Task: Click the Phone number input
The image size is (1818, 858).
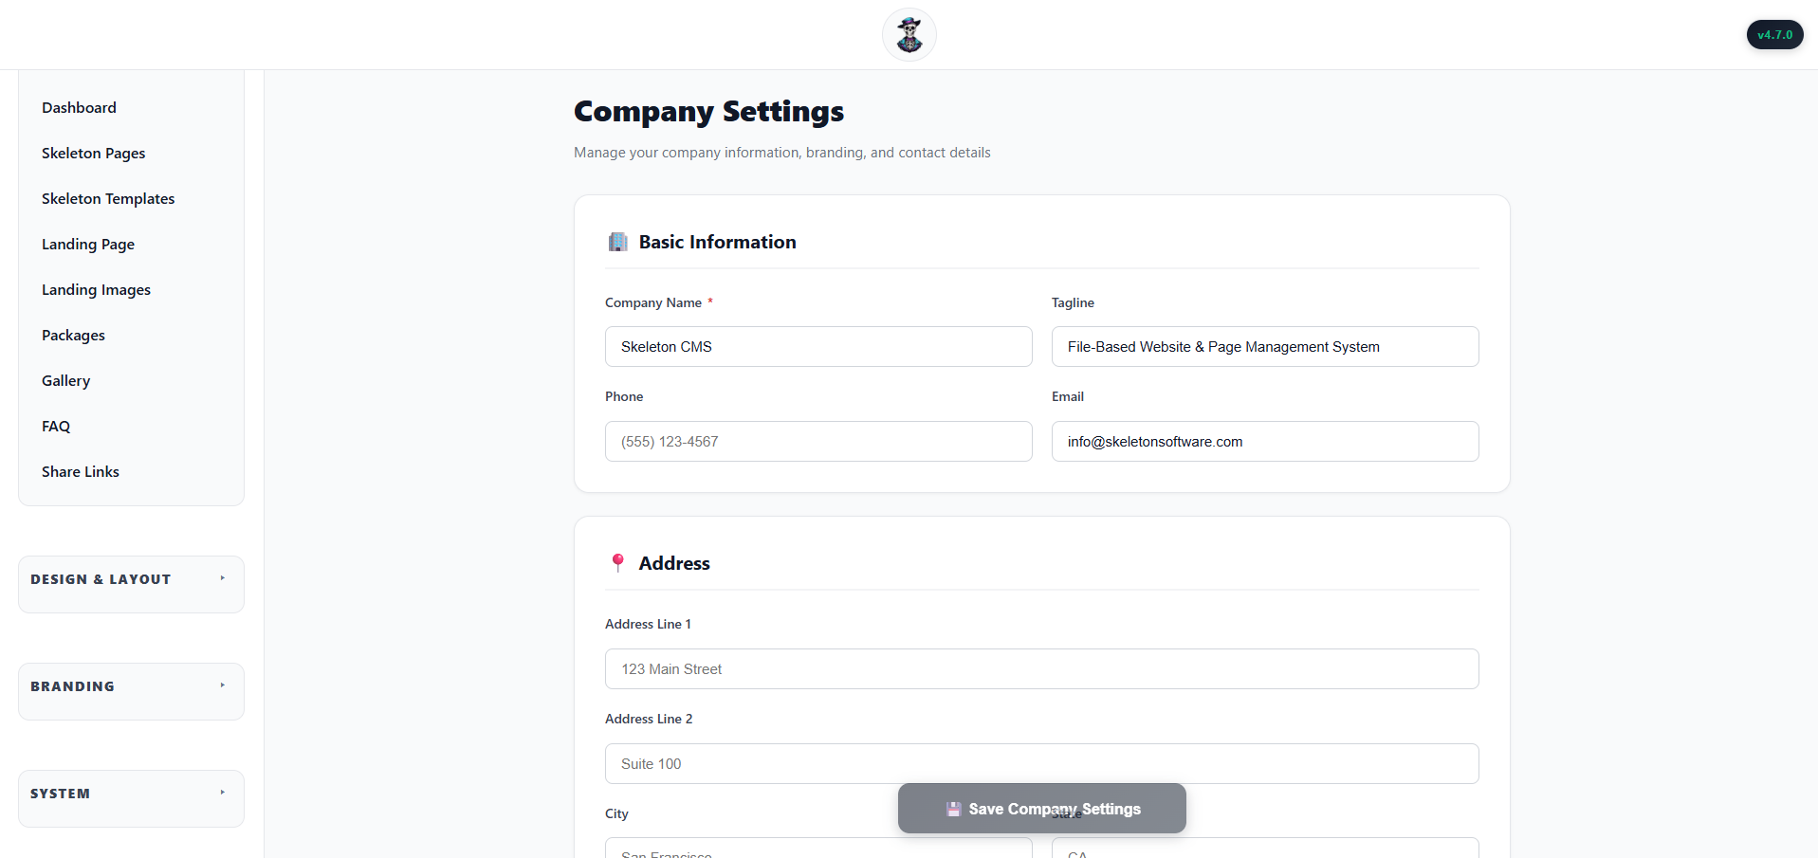Action: [817, 442]
